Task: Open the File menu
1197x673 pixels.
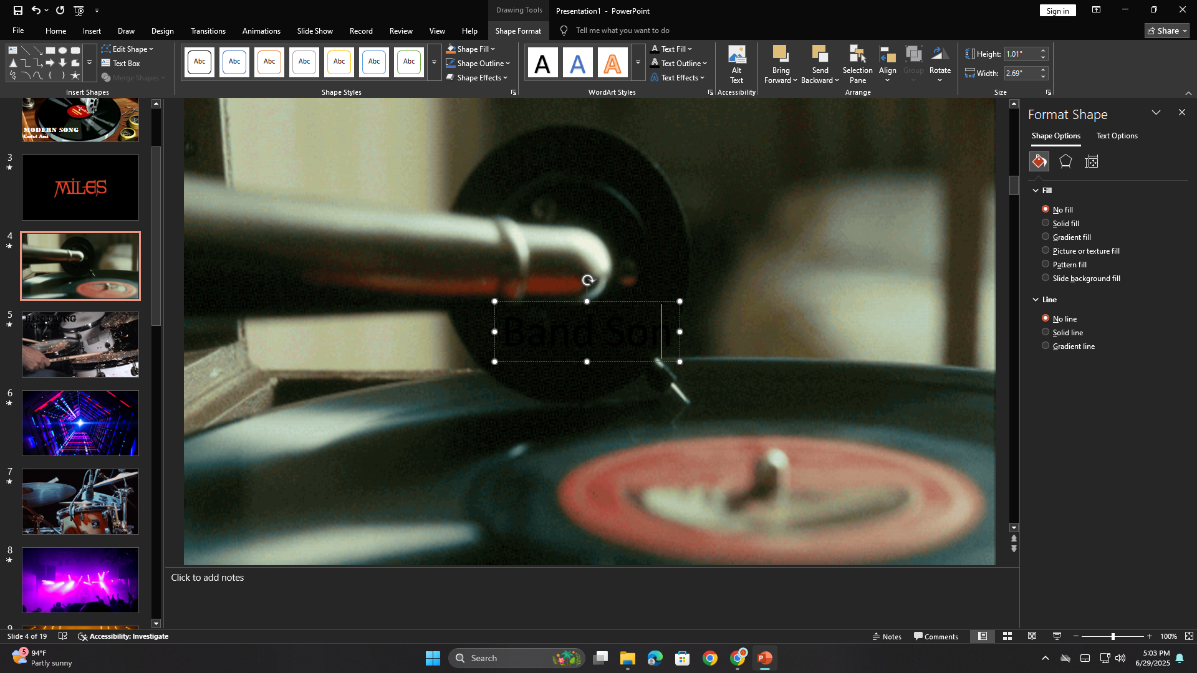Action: pyautogui.click(x=18, y=31)
